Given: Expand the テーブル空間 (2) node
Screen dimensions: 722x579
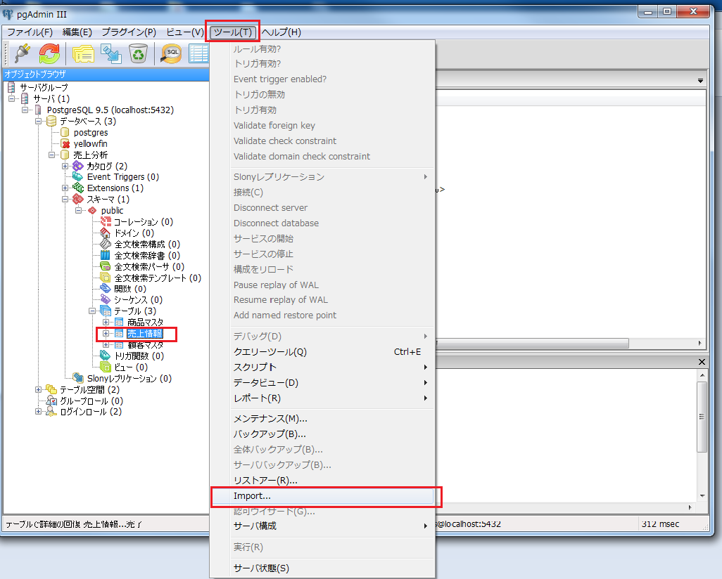Looking at the screenshot, I should tap(38, 389).
